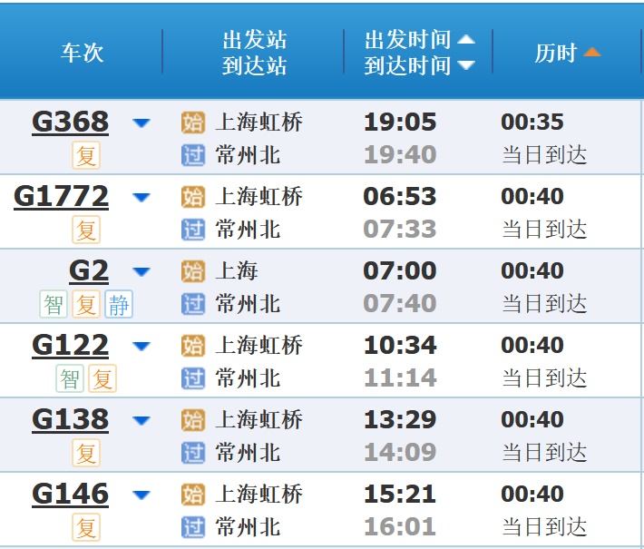This screenshot has height=549, width=644.
Task: Click the 静 quiet-car badge under G2
Action: pos(119,305)
